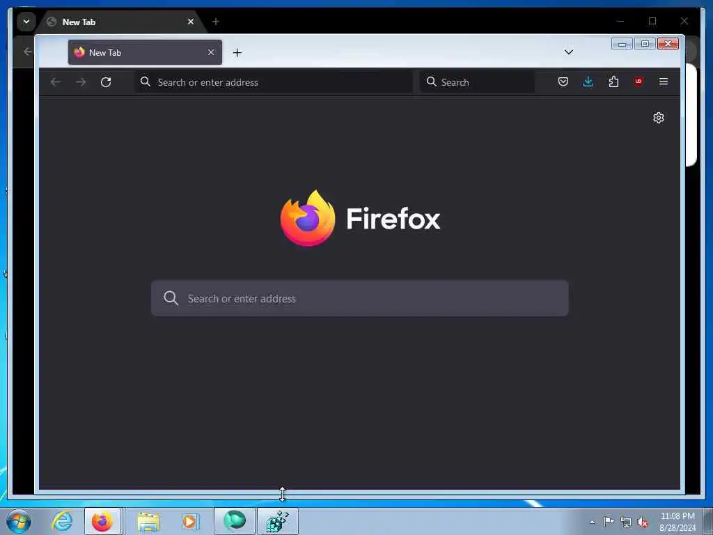
Task: Open uBlock Origin extension icon
Action: [x=638, y=82]
